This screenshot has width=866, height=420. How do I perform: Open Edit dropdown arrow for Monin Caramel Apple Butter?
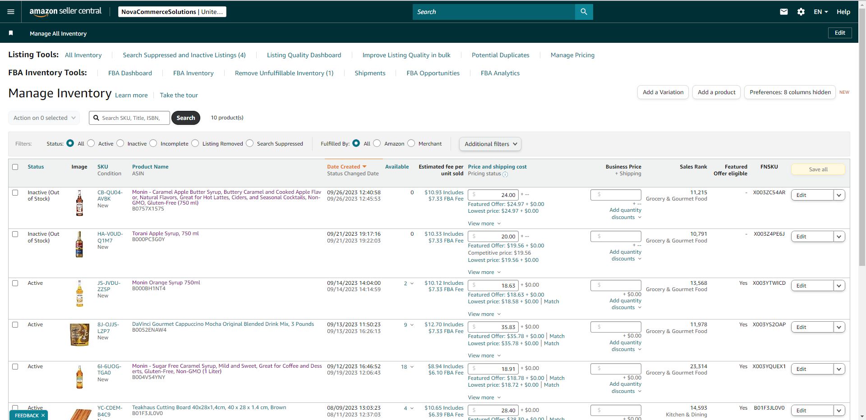pyautogui.click(x=839, y=195)
